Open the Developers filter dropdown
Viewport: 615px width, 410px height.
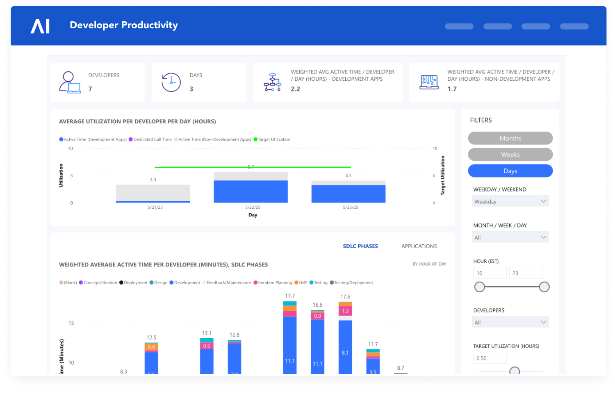510,322
